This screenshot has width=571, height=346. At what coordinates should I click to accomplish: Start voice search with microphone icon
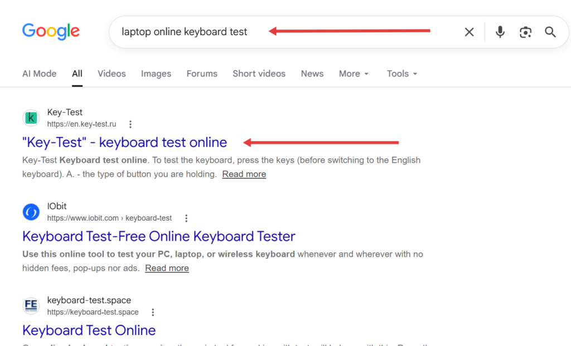(x=500, y=32)
